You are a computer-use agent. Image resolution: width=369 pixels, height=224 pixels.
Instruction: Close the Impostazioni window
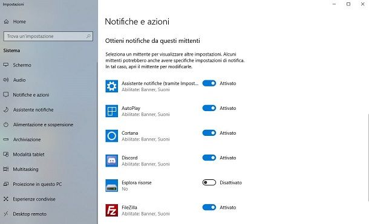pyautogui.click(x=362, y=4)
